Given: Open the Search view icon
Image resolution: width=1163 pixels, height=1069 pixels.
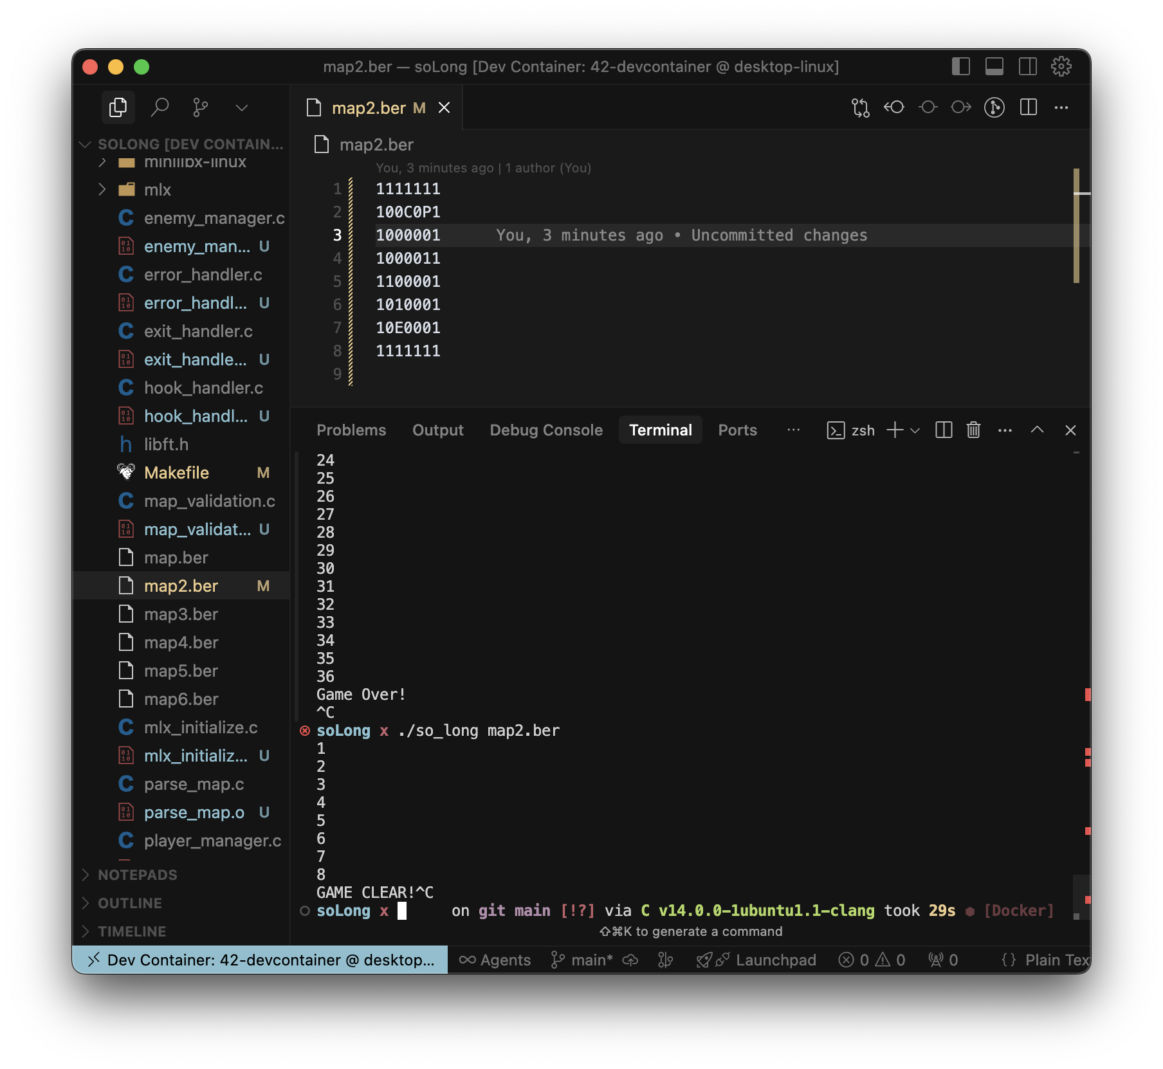Looking at the screenshot, I should [x=160, y=107].
